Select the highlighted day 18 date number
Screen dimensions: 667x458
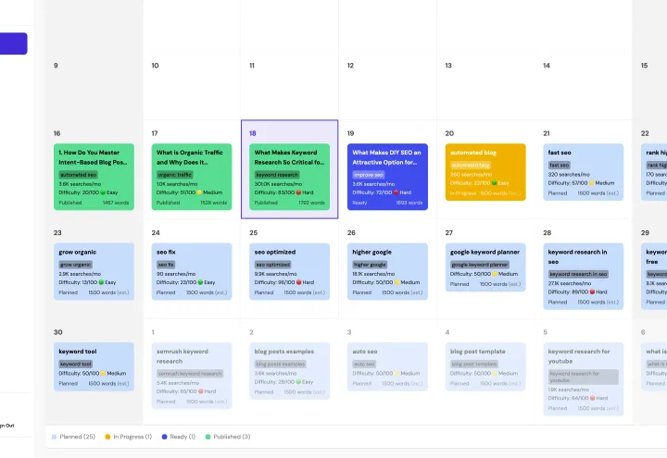coord(253,133)
